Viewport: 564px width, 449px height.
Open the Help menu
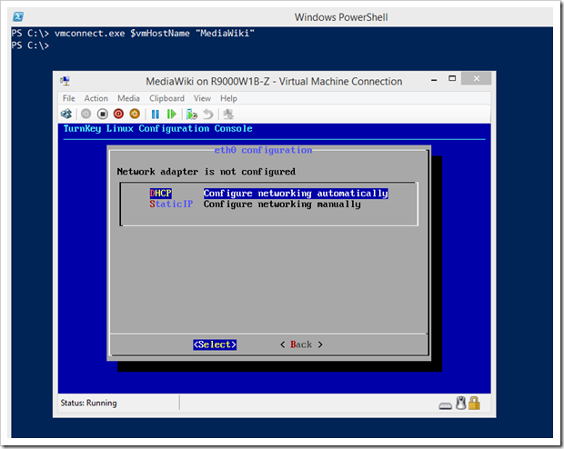228,98
